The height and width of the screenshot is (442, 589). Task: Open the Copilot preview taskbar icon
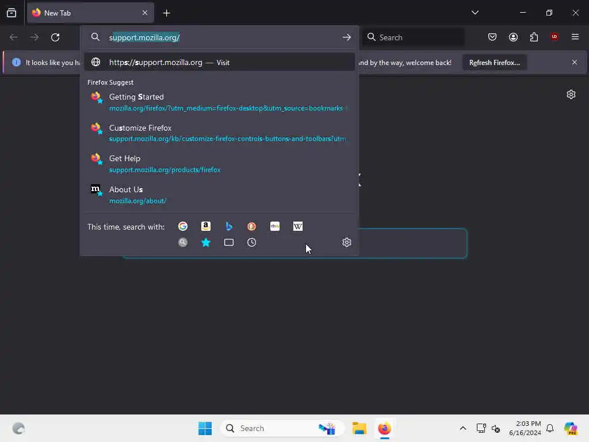coord(570,428)
